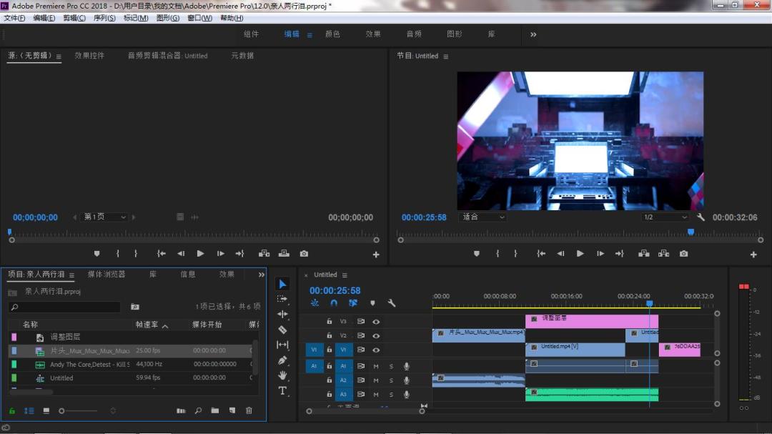772x434 pixels.
Task: Solo audio track A2
Action: pos(391,380)
